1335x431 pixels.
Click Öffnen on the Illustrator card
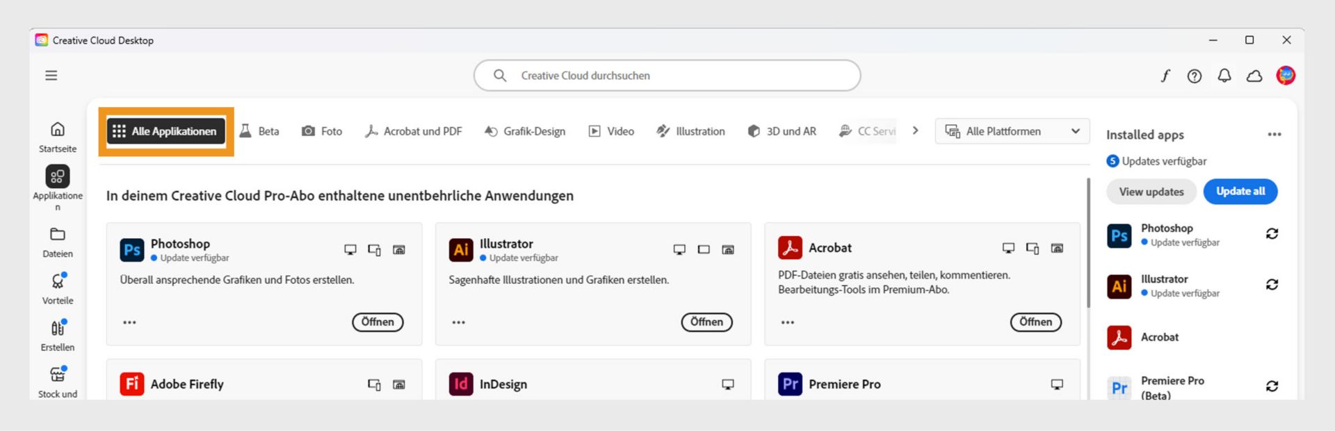coord(706,322)
